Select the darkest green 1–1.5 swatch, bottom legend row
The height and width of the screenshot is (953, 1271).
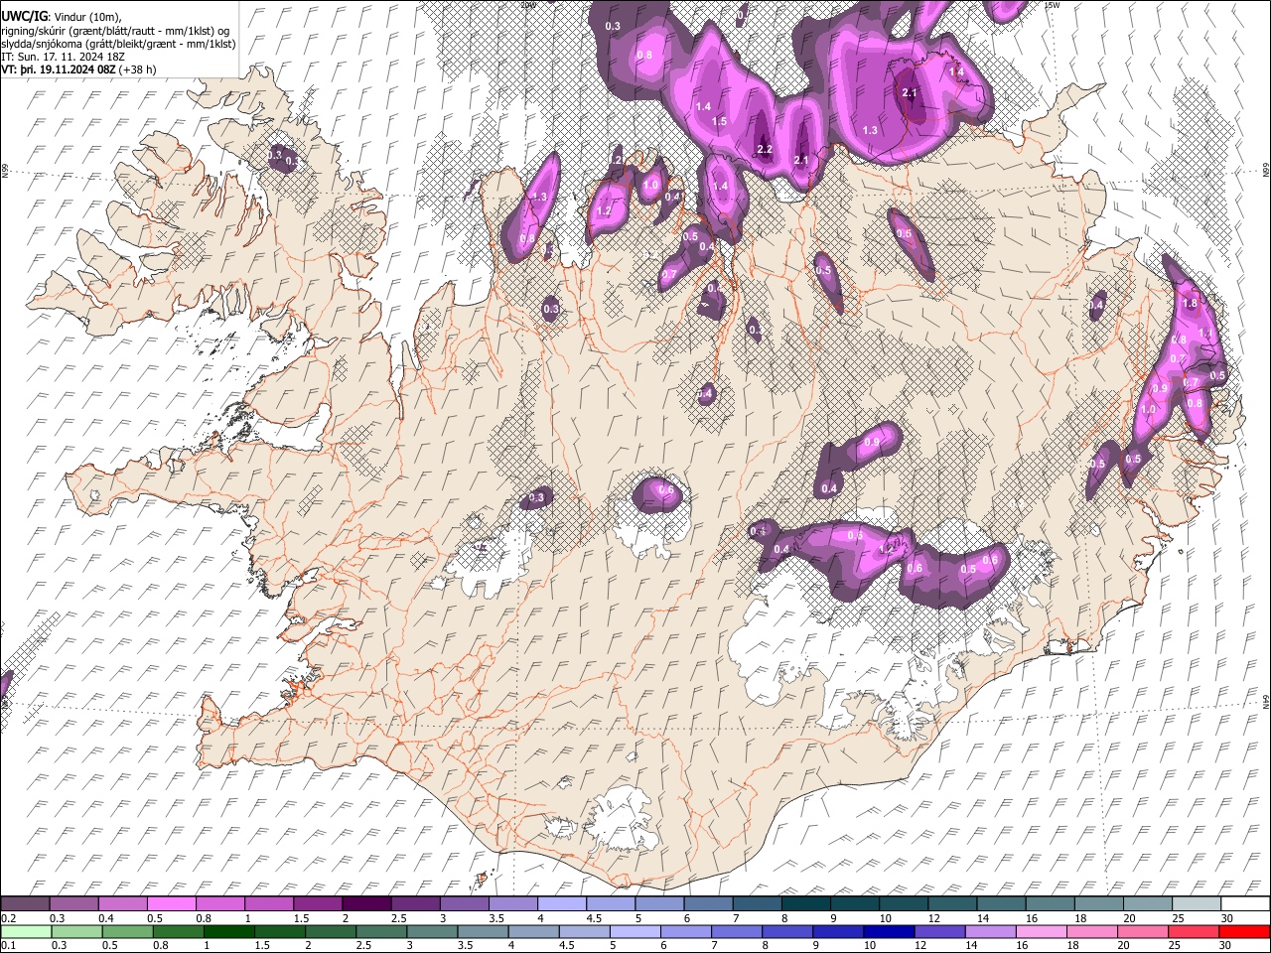[x=229, y=931]
